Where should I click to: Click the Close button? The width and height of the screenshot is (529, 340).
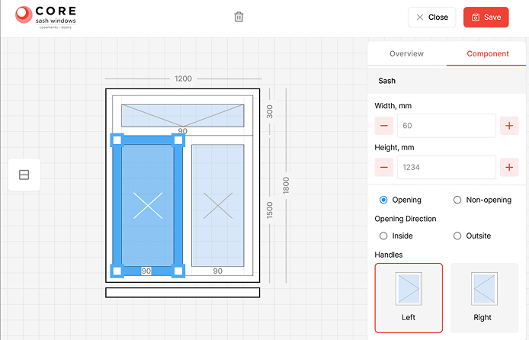point(432,18)
